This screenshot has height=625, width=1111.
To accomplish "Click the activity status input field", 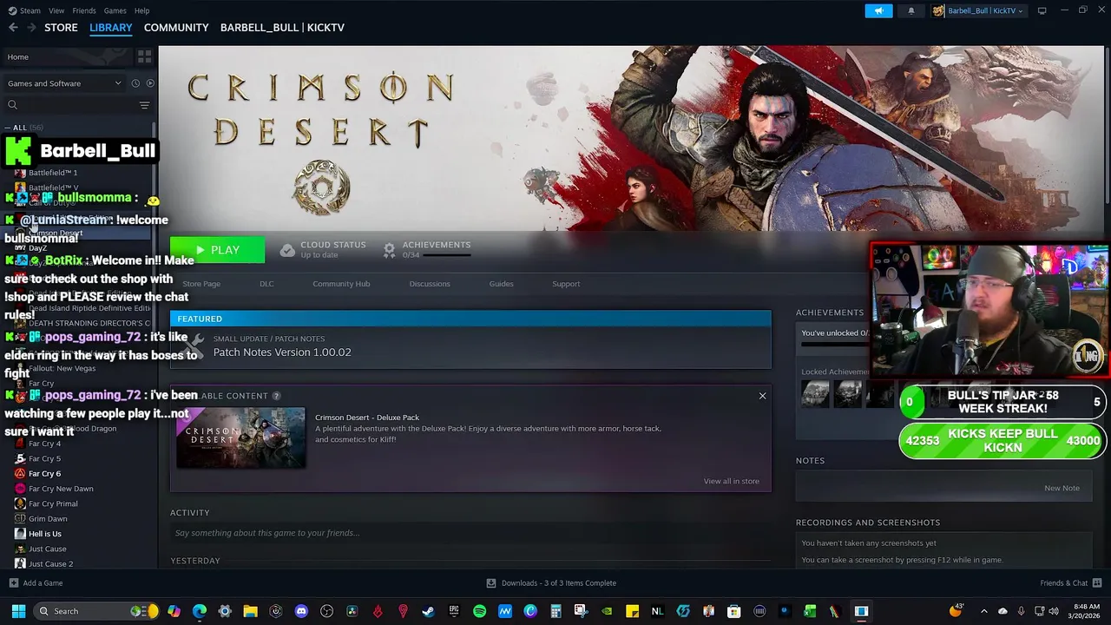I will [x=470, y=533].
